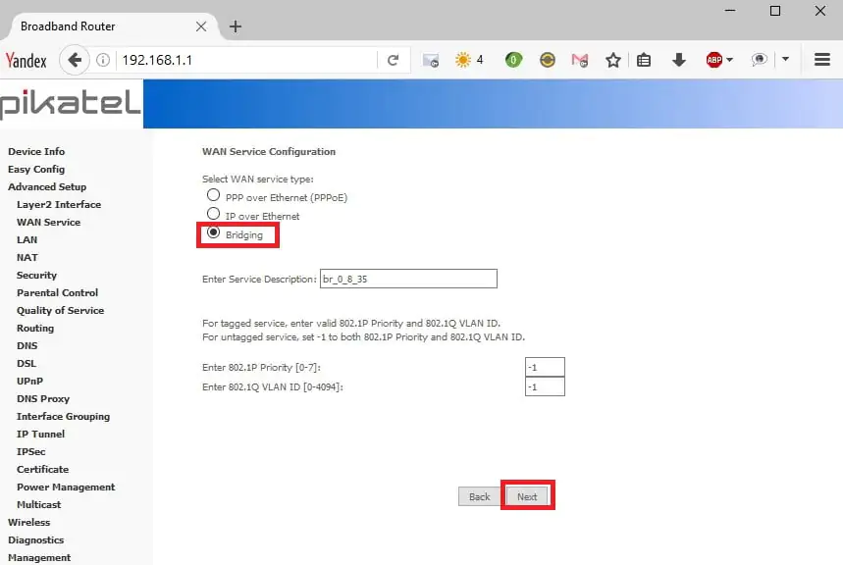843x565 pixels.
Task: Click the Yandex logo
Action: tap(26, 60)
